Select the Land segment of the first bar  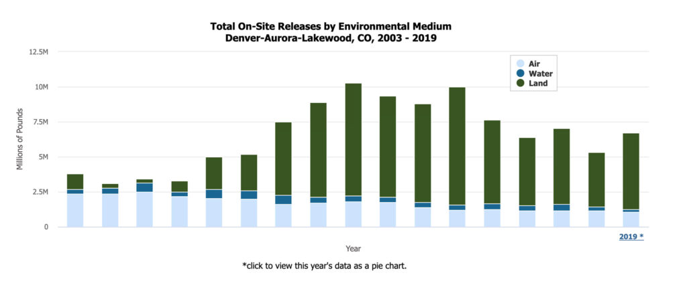click(x=75, y=181)
